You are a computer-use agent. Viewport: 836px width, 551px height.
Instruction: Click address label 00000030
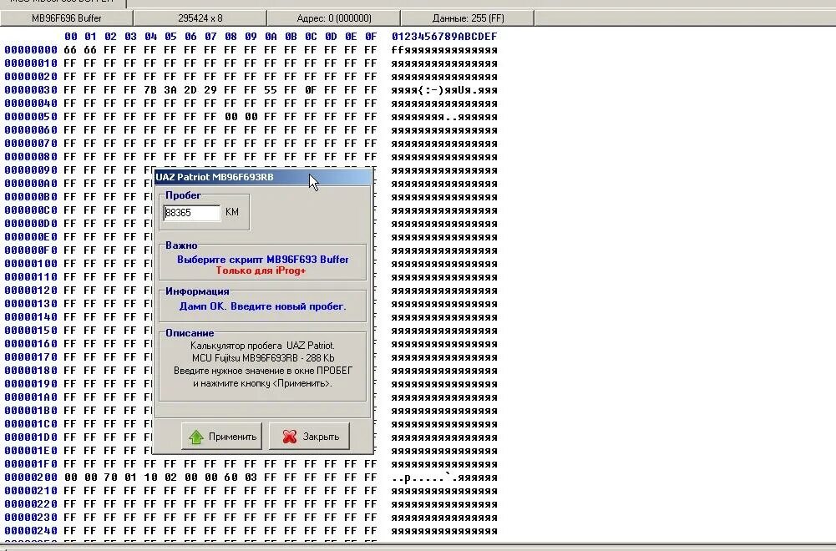31,90
